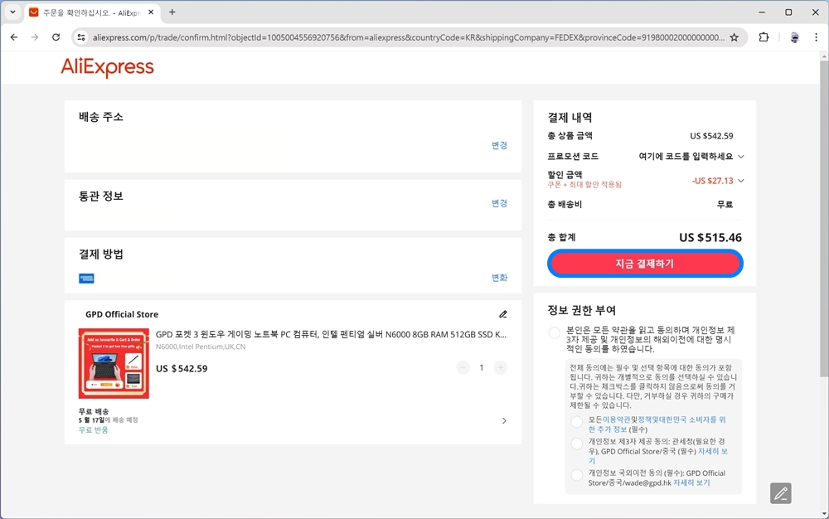Expand the discount amount details
This screenshot has width=829, height=519.
pyautogui.click(x=740, y=181)
